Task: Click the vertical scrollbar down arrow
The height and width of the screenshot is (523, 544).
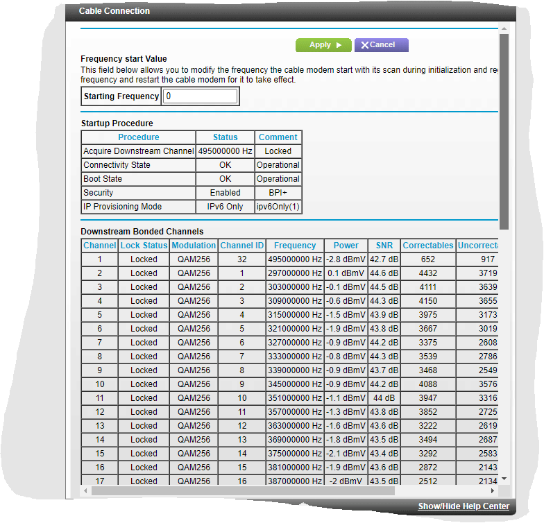Action: point(504,479)
